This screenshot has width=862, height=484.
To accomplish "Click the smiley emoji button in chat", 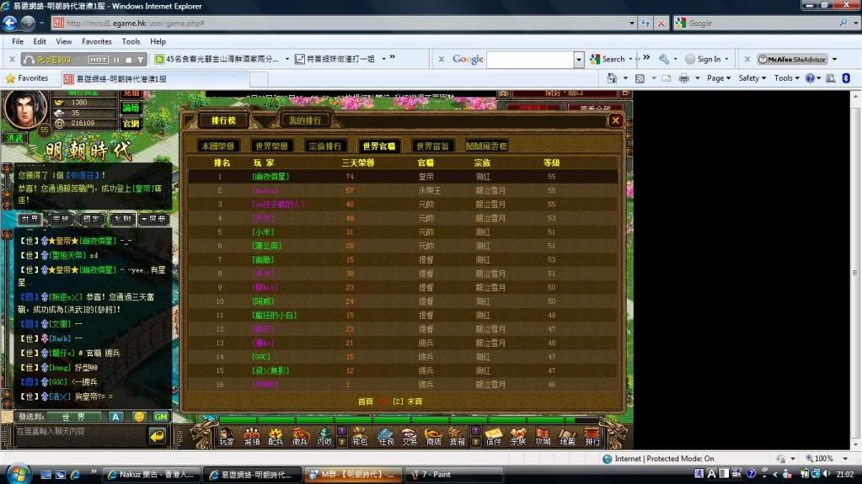I will (x=139, y=417).
